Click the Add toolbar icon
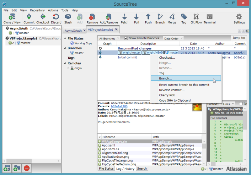251x175 pixels. click(x=80, y=19)
